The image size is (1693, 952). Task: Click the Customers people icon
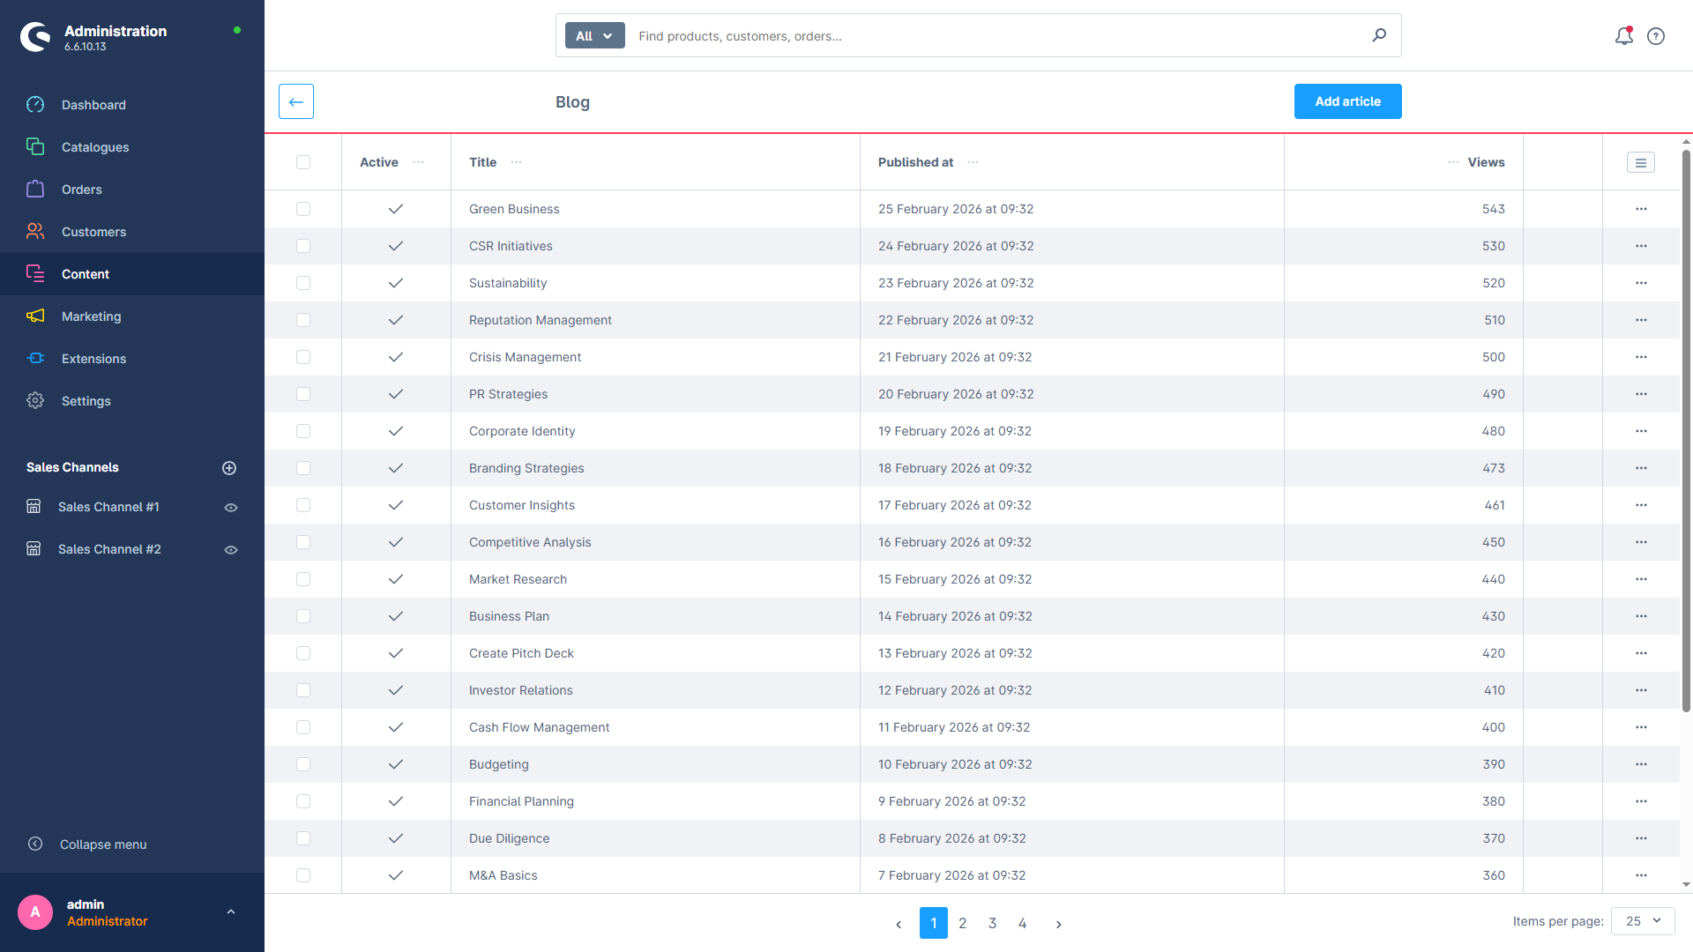[x=35, y=232]
